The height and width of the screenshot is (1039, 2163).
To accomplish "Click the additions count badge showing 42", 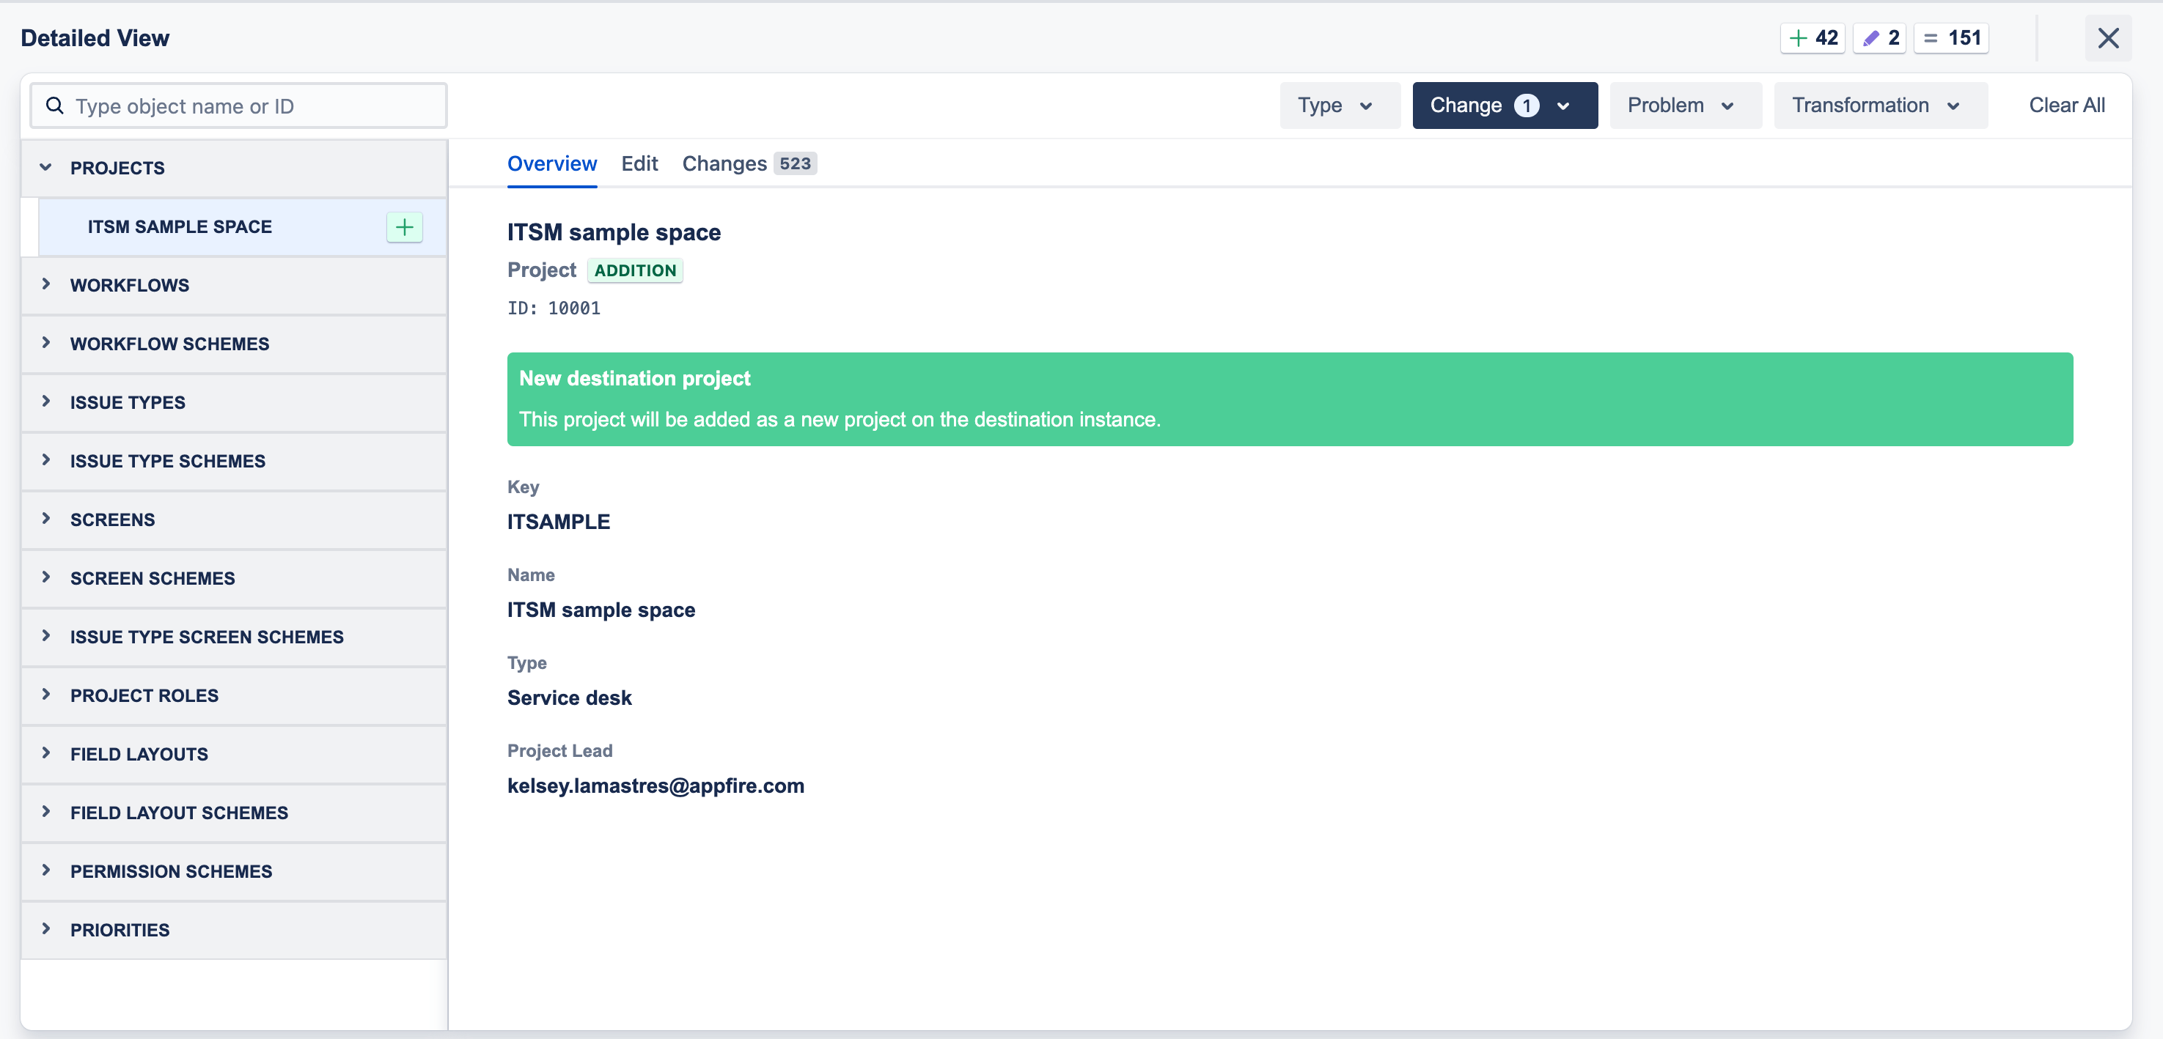I will [1812, 38].
